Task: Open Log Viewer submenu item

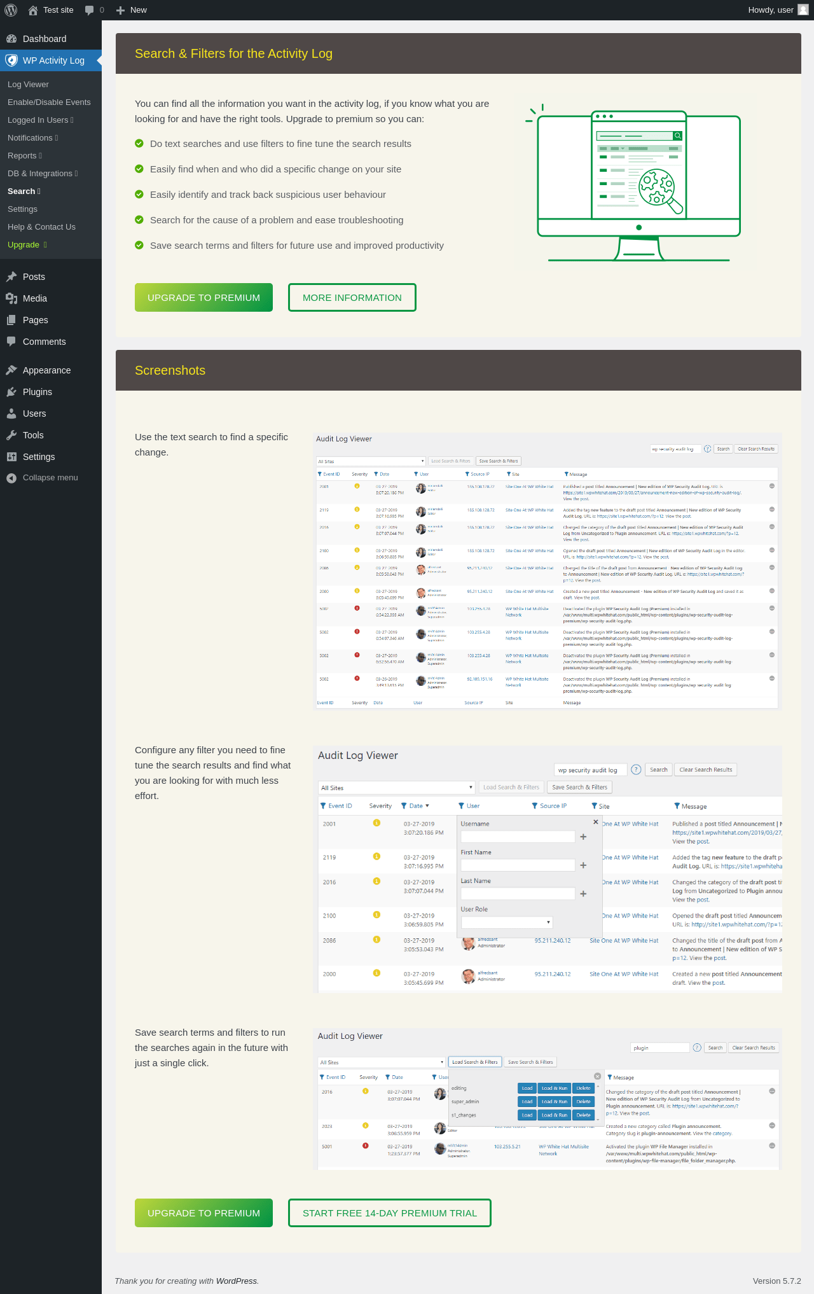Action: click(x=28, y=85)
